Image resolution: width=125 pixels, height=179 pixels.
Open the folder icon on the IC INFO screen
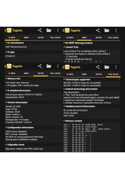49,30
